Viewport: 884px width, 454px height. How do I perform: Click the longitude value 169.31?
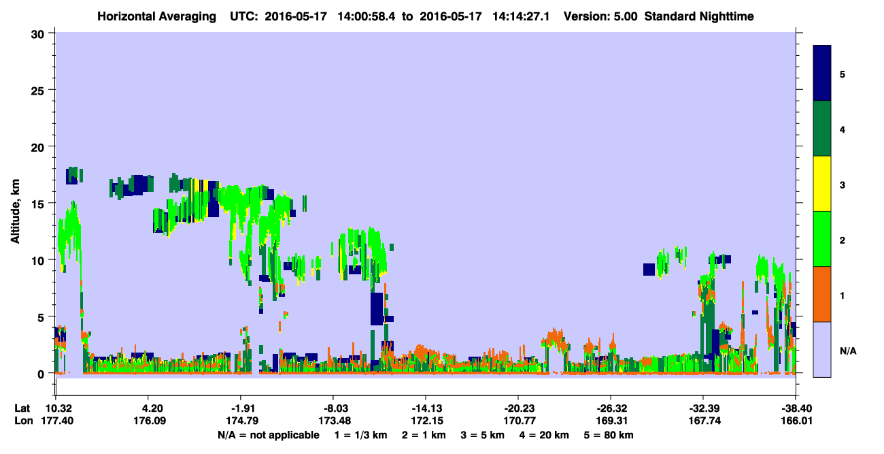611,421
